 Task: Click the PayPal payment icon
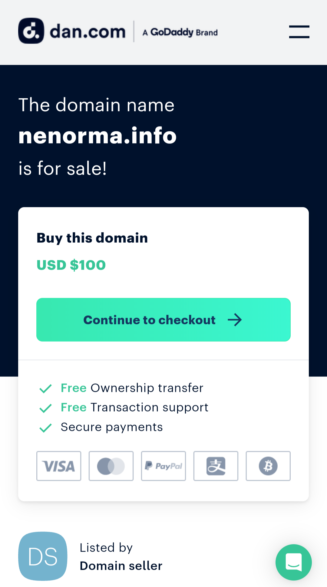163,466
